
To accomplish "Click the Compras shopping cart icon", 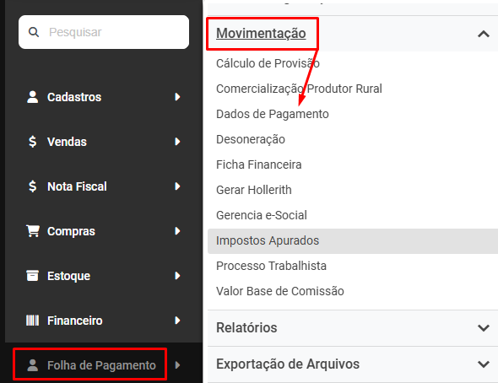I will coord(33,231).
